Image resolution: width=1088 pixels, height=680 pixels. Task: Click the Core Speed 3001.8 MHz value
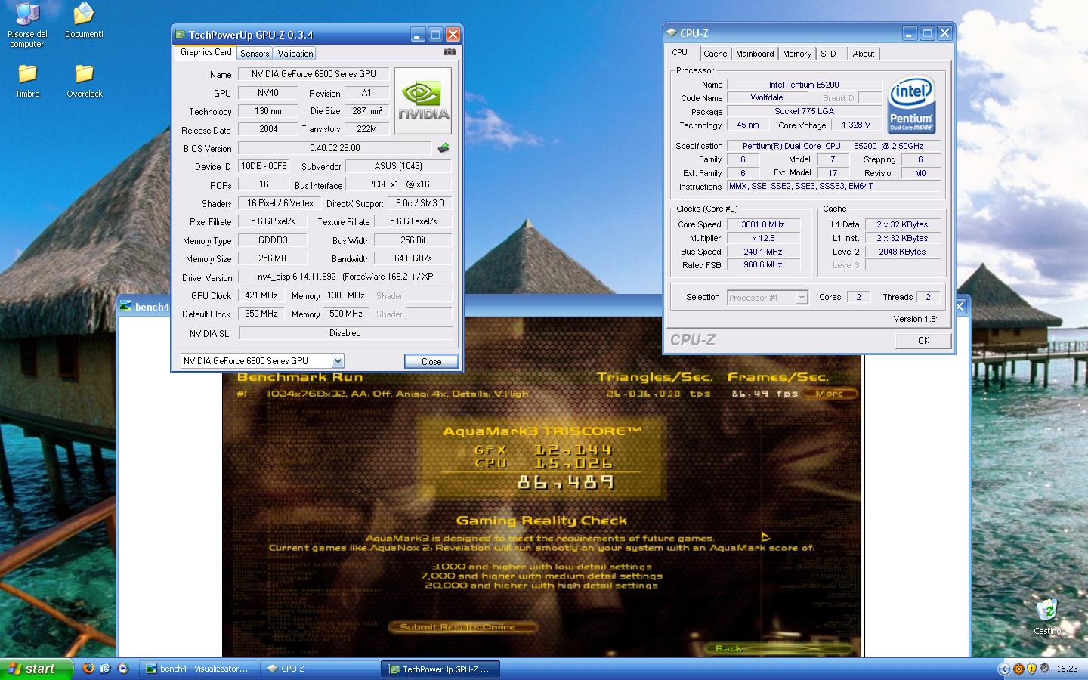tap(762, 224)
